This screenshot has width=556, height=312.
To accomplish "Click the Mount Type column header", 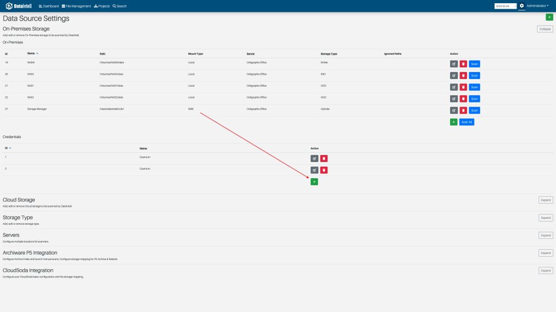I will click(195, 54).
